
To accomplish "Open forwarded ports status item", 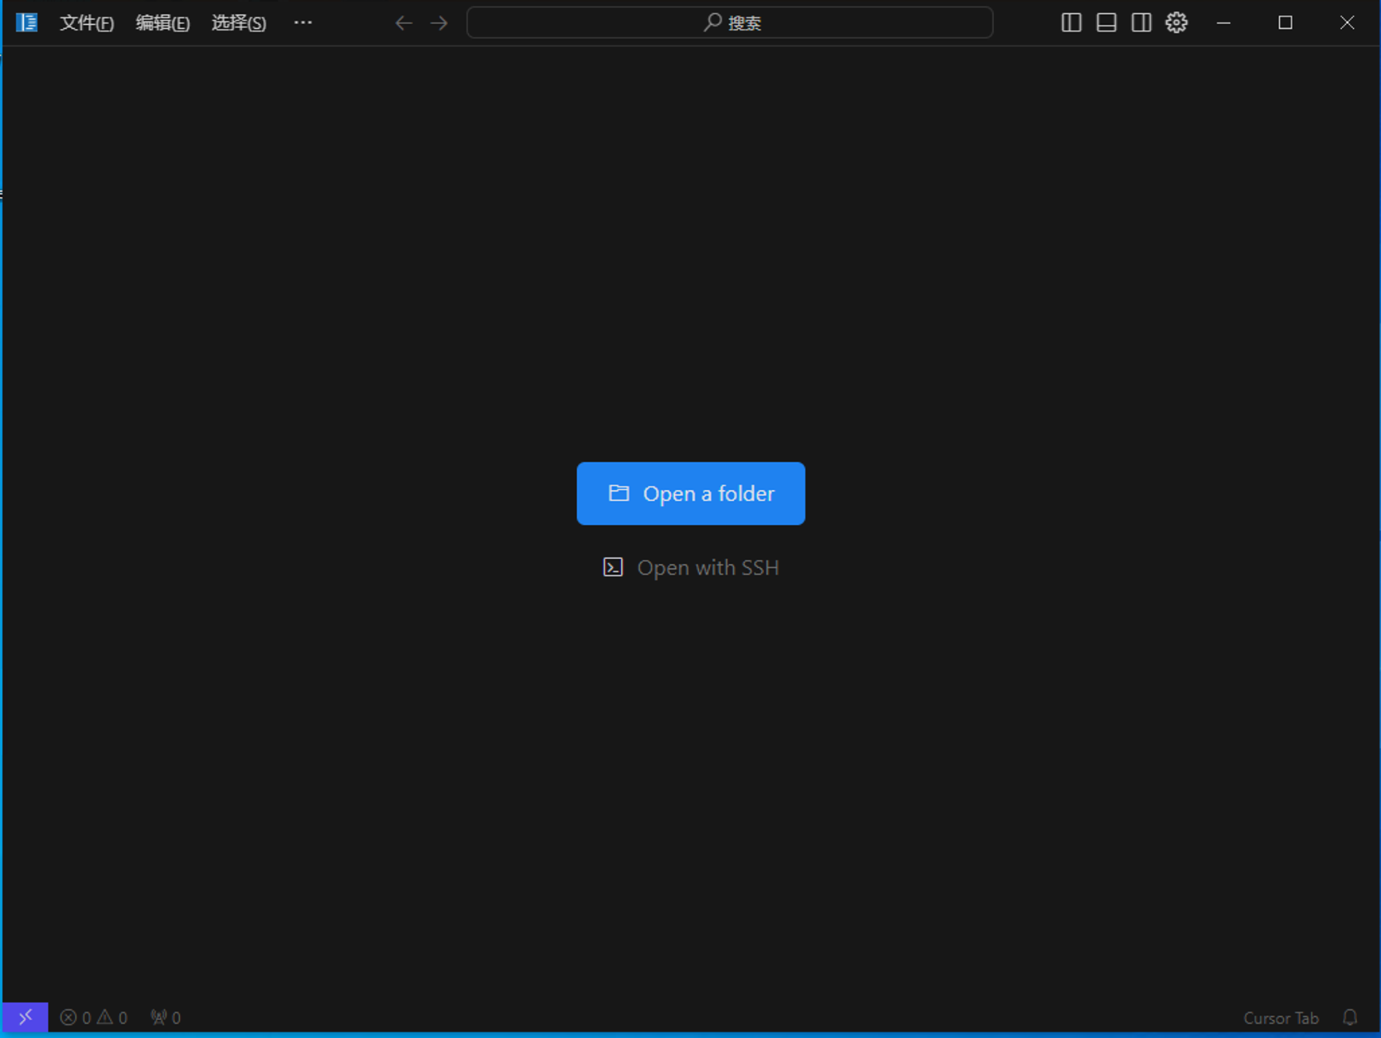I will click(x=166, y=1017).
